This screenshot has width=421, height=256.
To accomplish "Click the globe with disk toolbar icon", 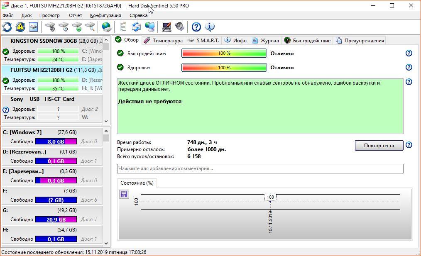I will (x=106, y=27).
